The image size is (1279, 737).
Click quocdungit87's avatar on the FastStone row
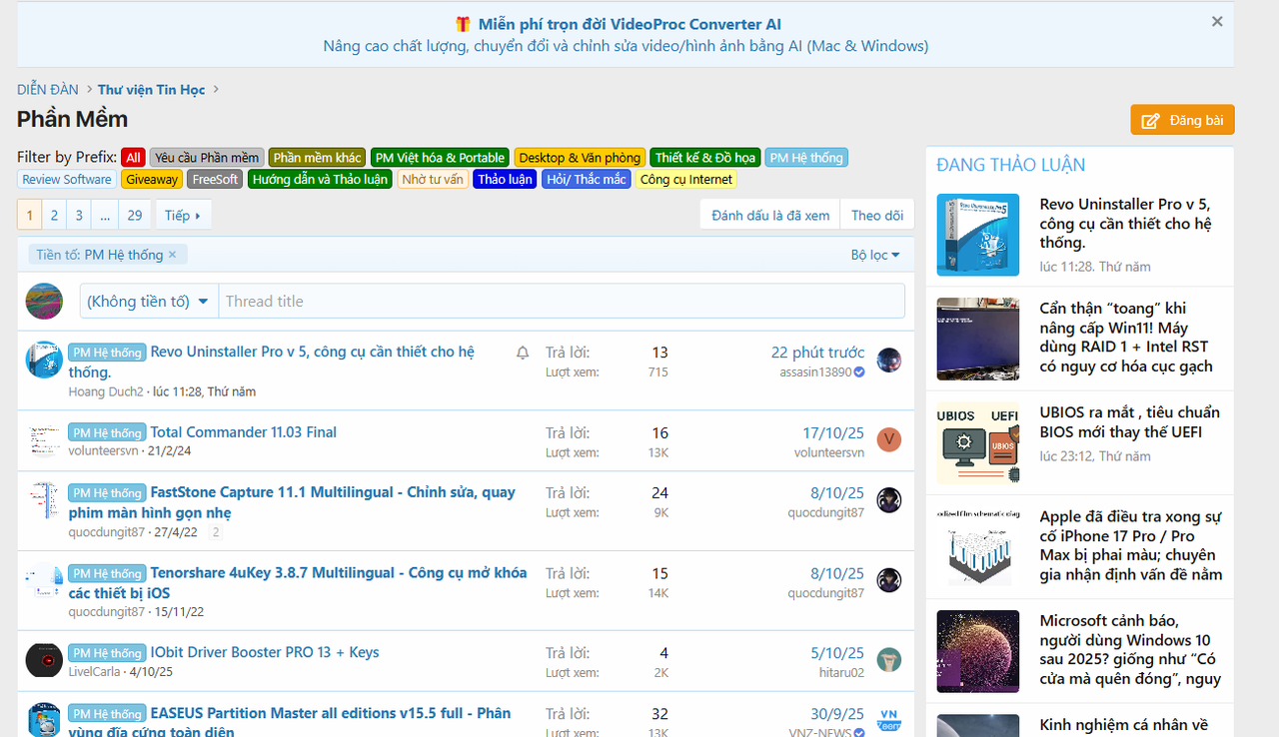click(889, 500)
